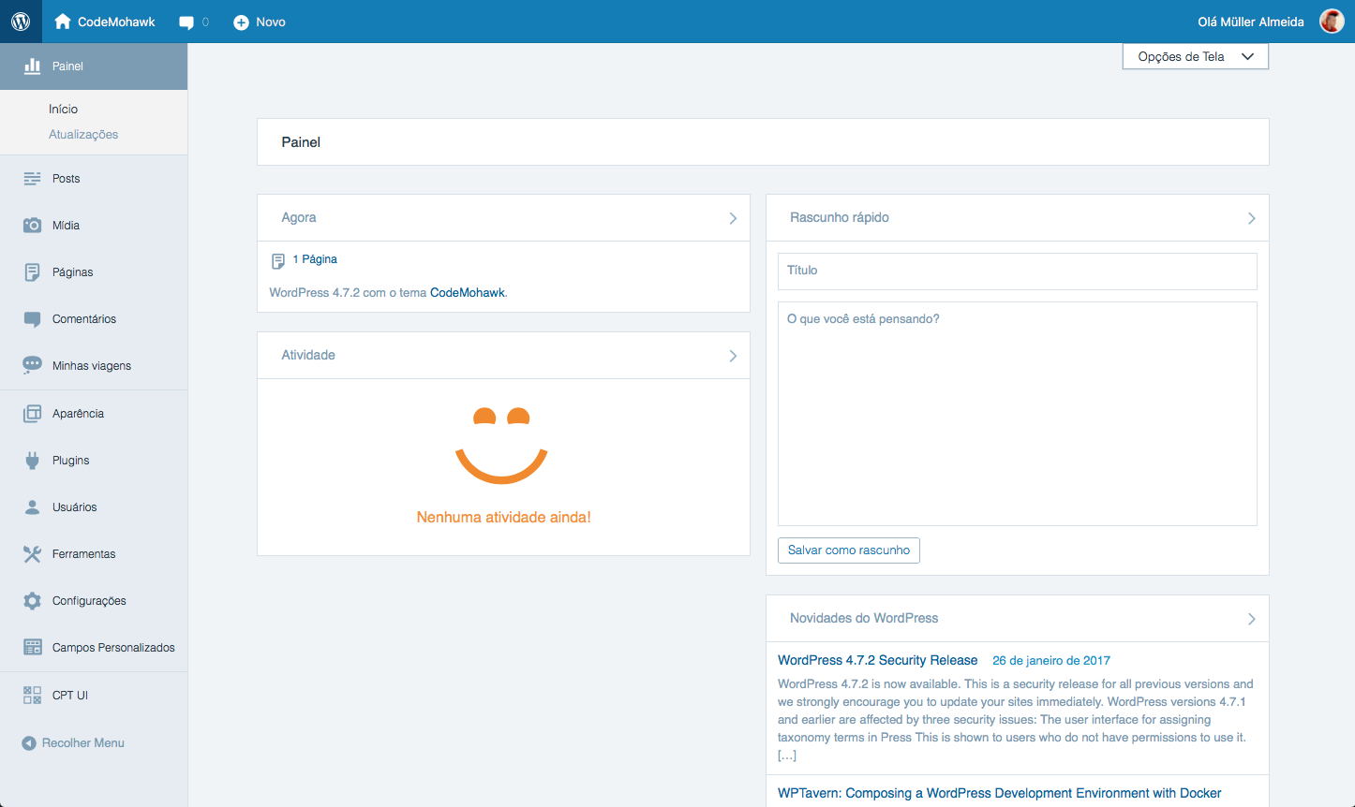Click CodeMohawk site name in admin bar
This screenshot has height=807, width=1355.
click(x=116, y=22)
